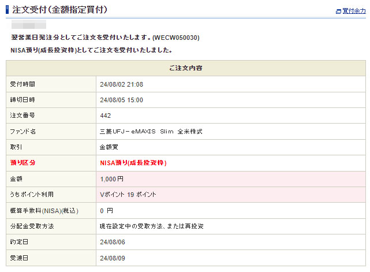The image size is (370, 272).
Task: Click the window icon beside 買付余力
Action: click(x=338, y=11)
